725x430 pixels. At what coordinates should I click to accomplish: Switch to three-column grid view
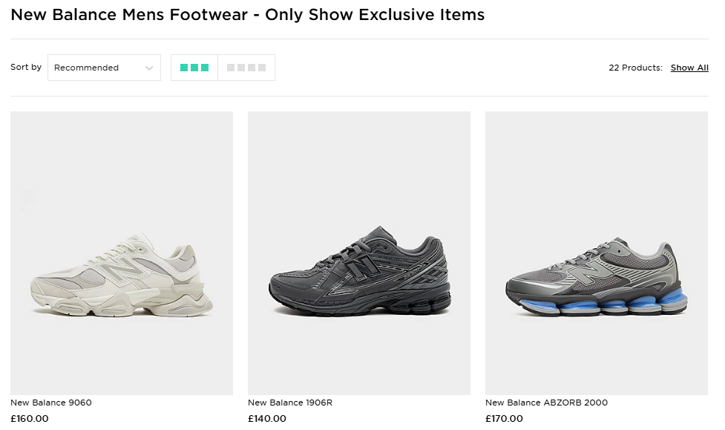pos(194,68)
